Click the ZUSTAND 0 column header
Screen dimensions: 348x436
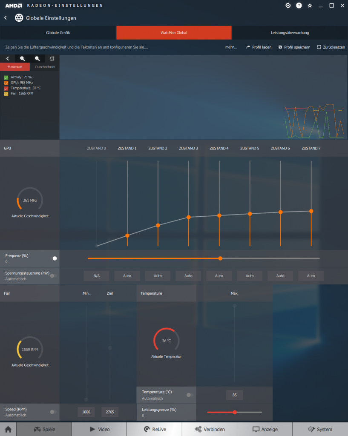point(97,148)
